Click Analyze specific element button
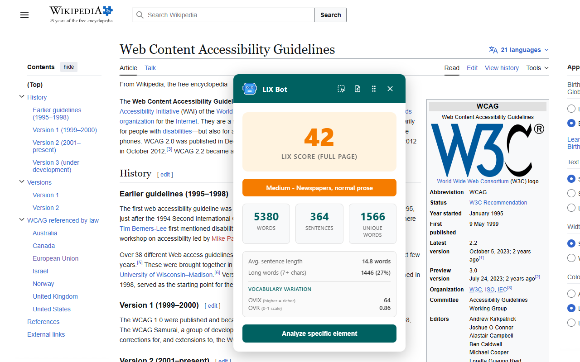This screenshot has width=580, height=362. pyautogui.click(x=319, y=333)
